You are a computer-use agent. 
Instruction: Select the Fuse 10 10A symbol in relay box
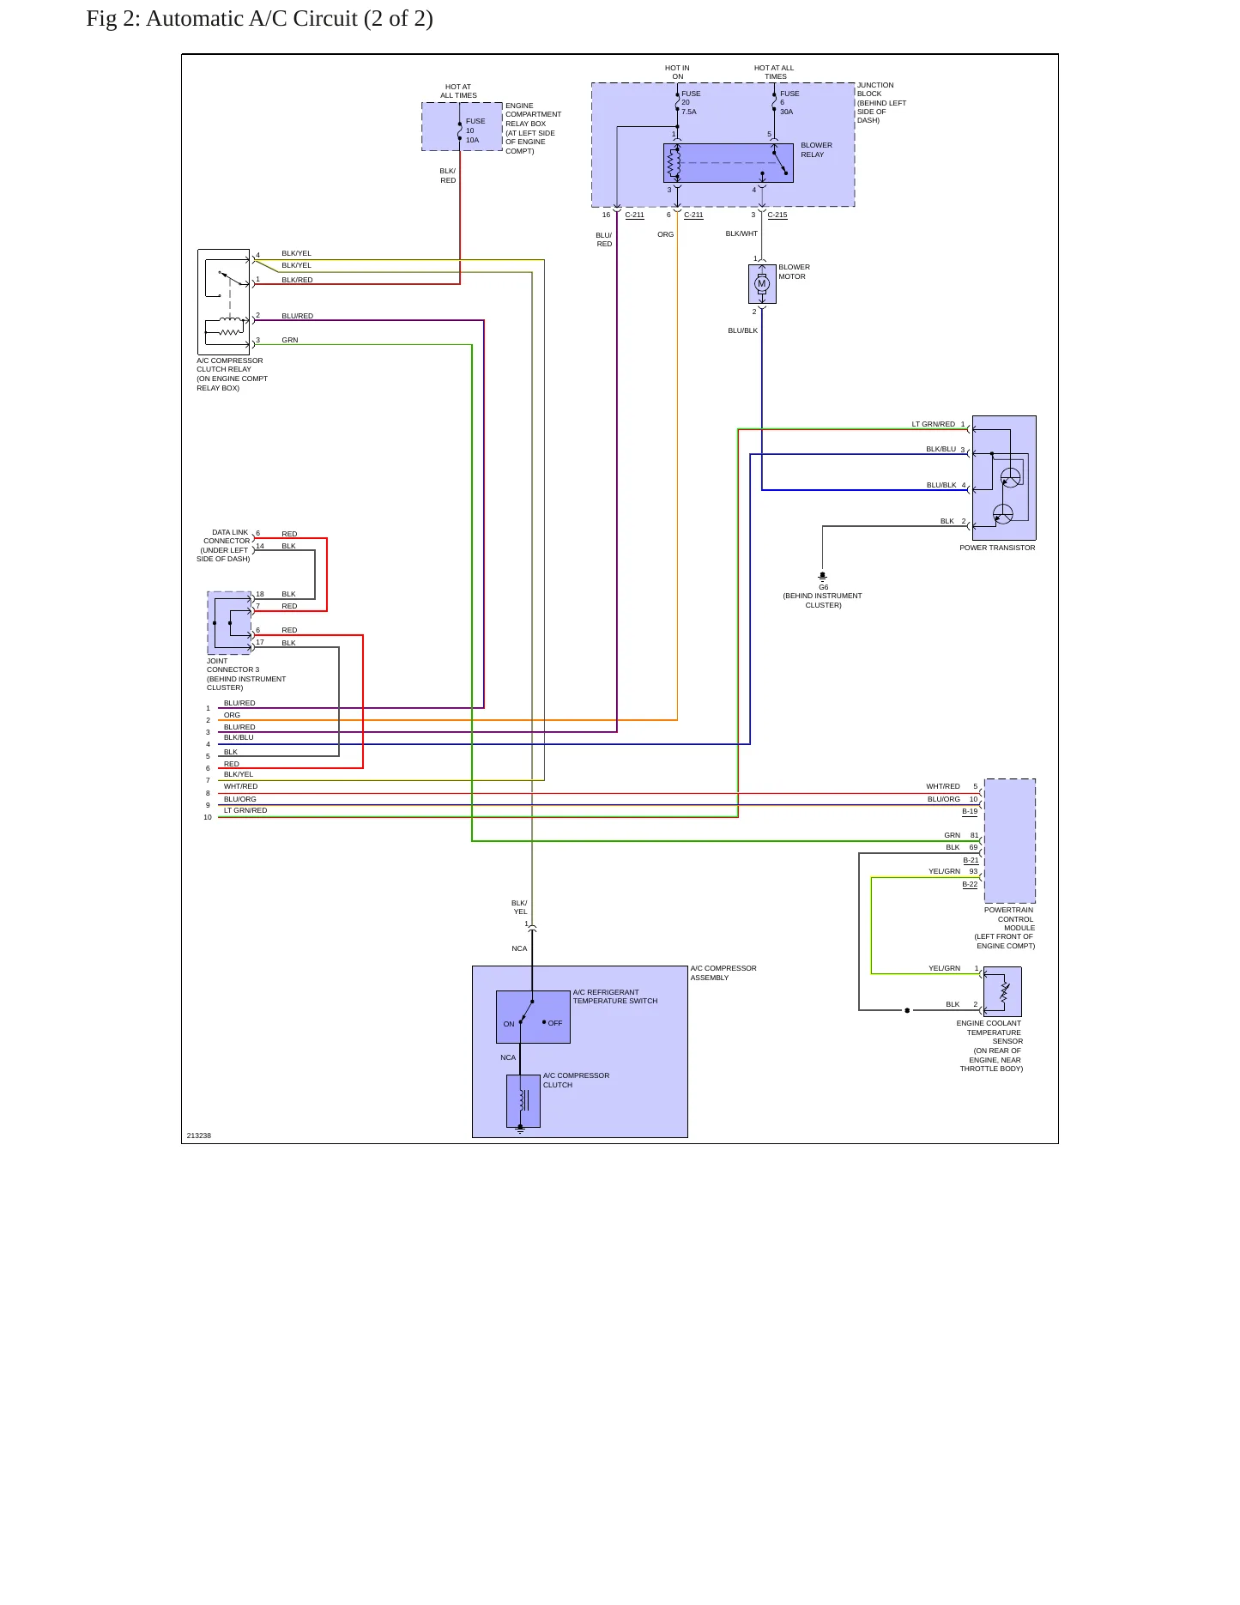click(461, 130)
